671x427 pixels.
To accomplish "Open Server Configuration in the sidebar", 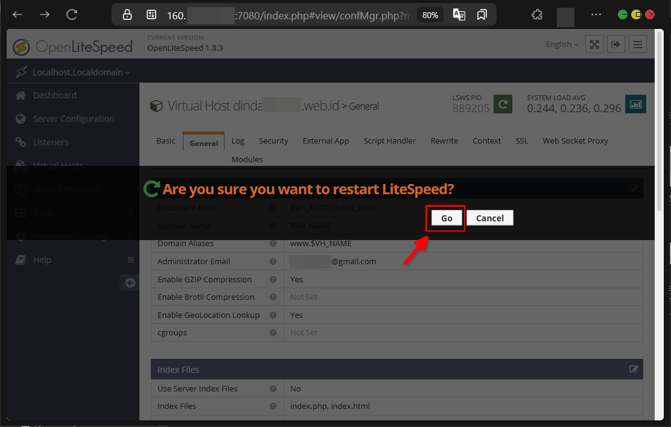I will [74, 119].
